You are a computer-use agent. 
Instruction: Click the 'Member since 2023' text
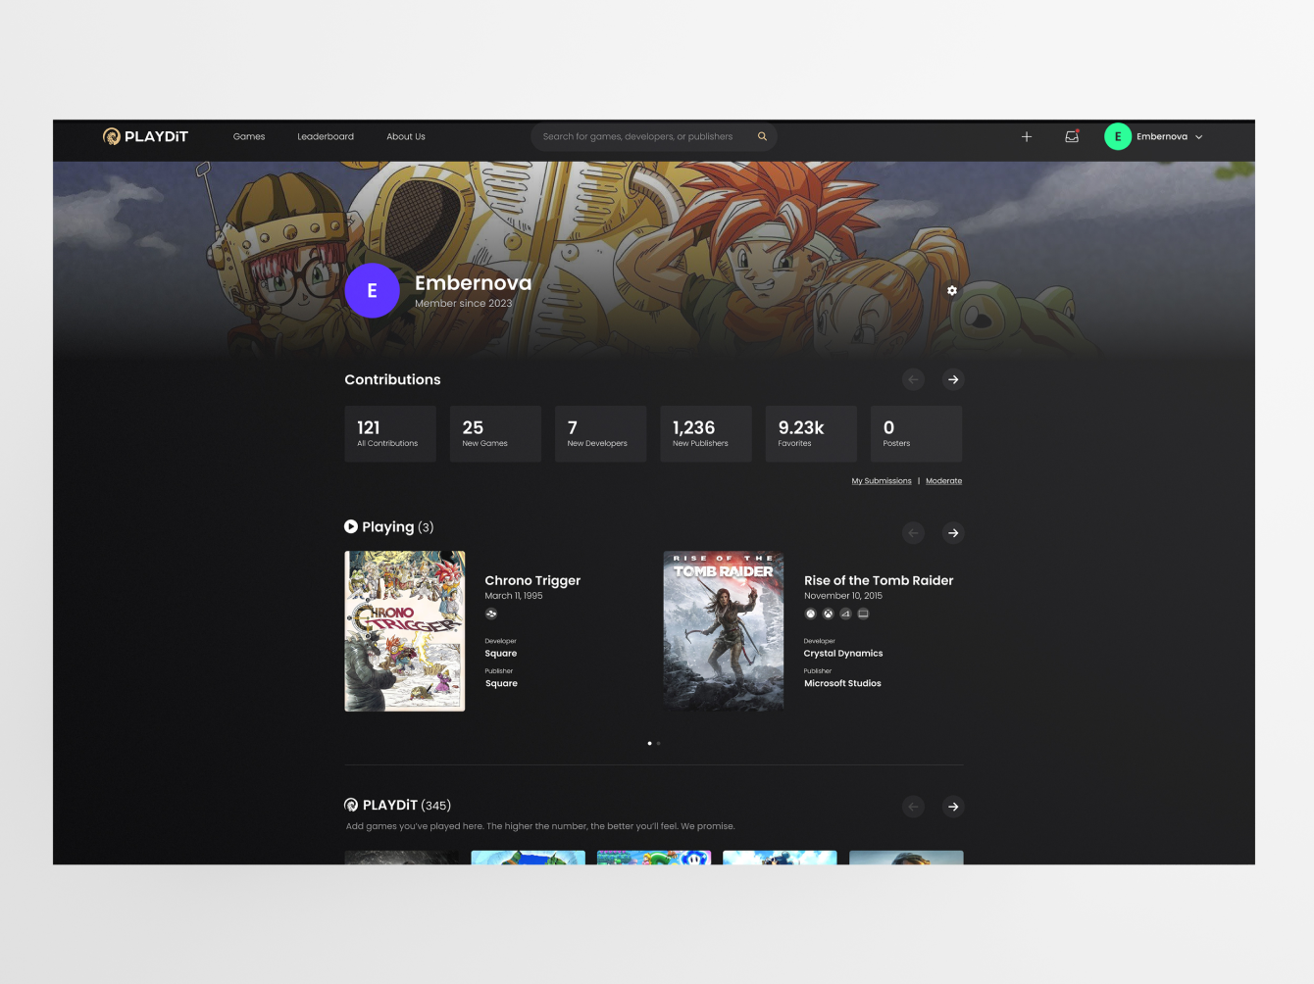tap(464, 304)
